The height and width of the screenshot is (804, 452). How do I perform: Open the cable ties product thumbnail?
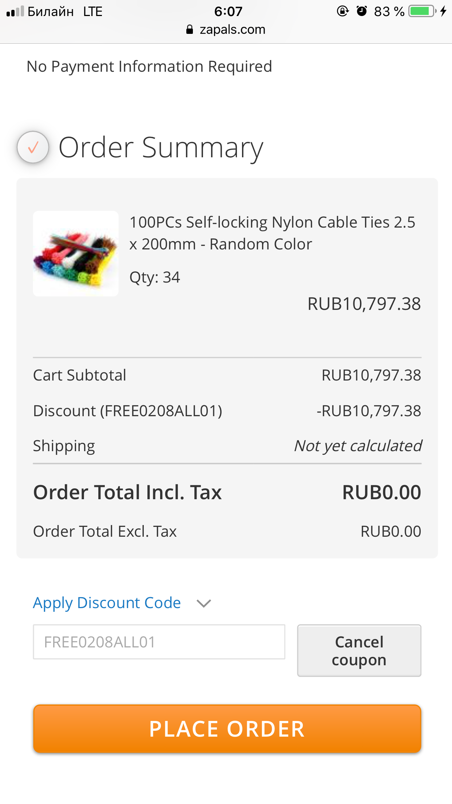[x=76, y=254]
